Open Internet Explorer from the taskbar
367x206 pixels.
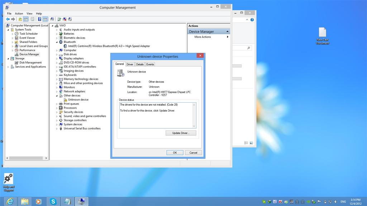(10, 201)
